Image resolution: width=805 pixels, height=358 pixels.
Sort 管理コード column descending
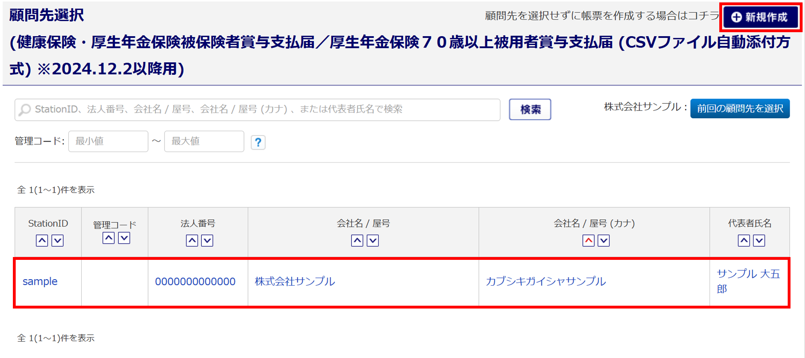124,238
